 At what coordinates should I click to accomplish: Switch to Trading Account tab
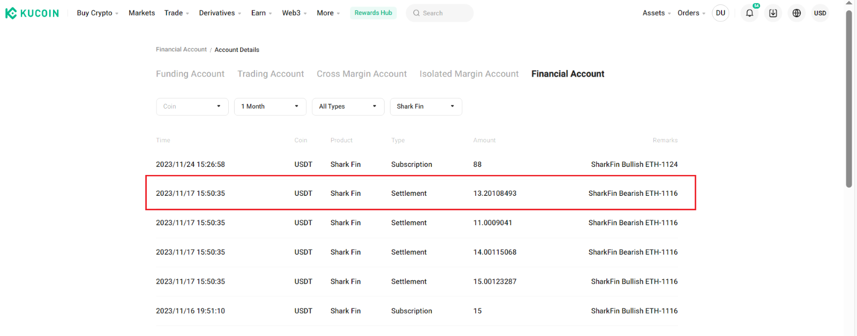click(270, 74)
